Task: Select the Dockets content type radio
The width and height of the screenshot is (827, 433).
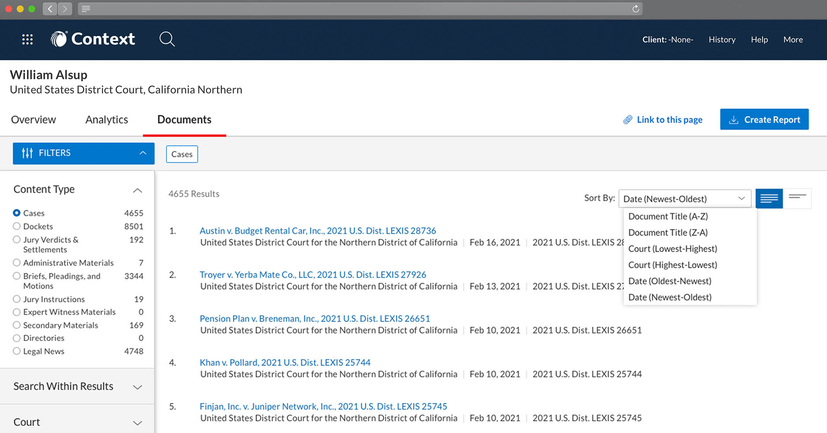Action: [x=17, y=226]
